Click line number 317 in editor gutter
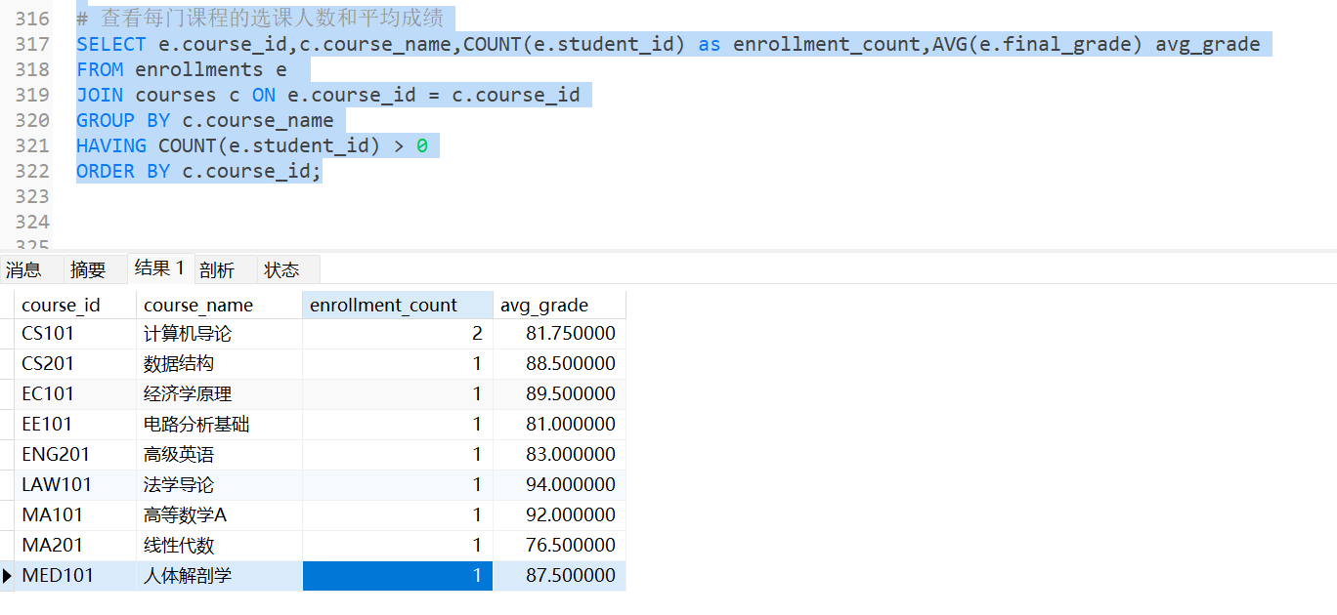 (x=33, y=44)
